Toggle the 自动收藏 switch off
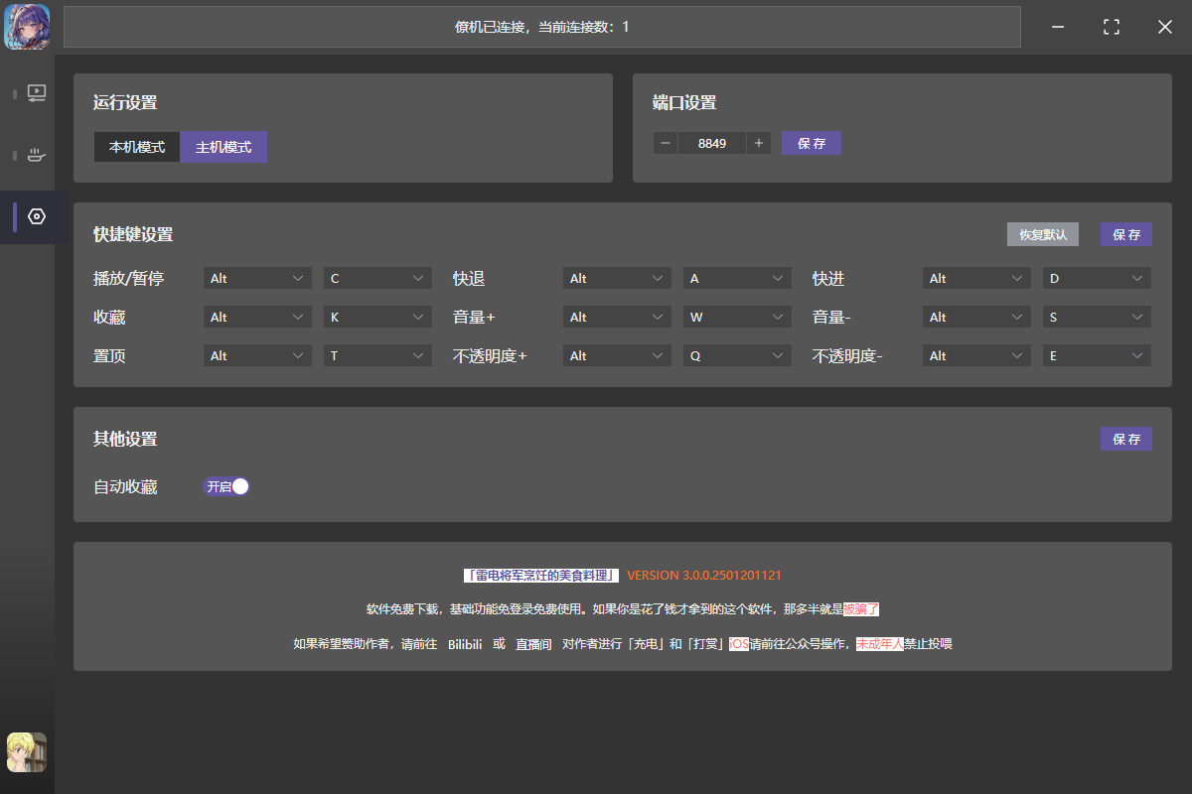 pyautogui.click(x=226, y=486)
